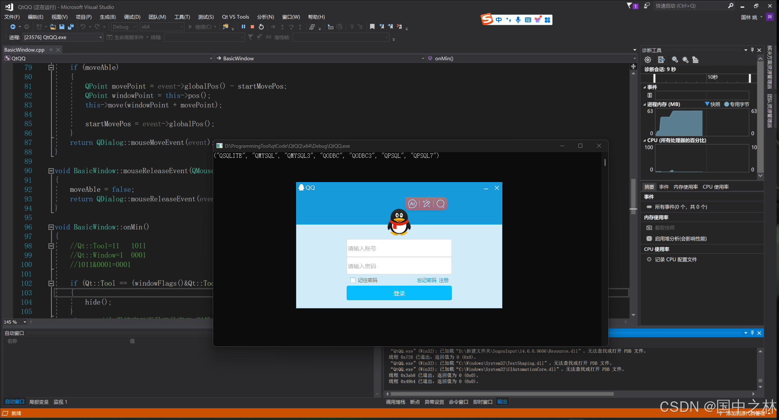Collapse the 进程内存 (MB) graph section

[x=645, y=104]
